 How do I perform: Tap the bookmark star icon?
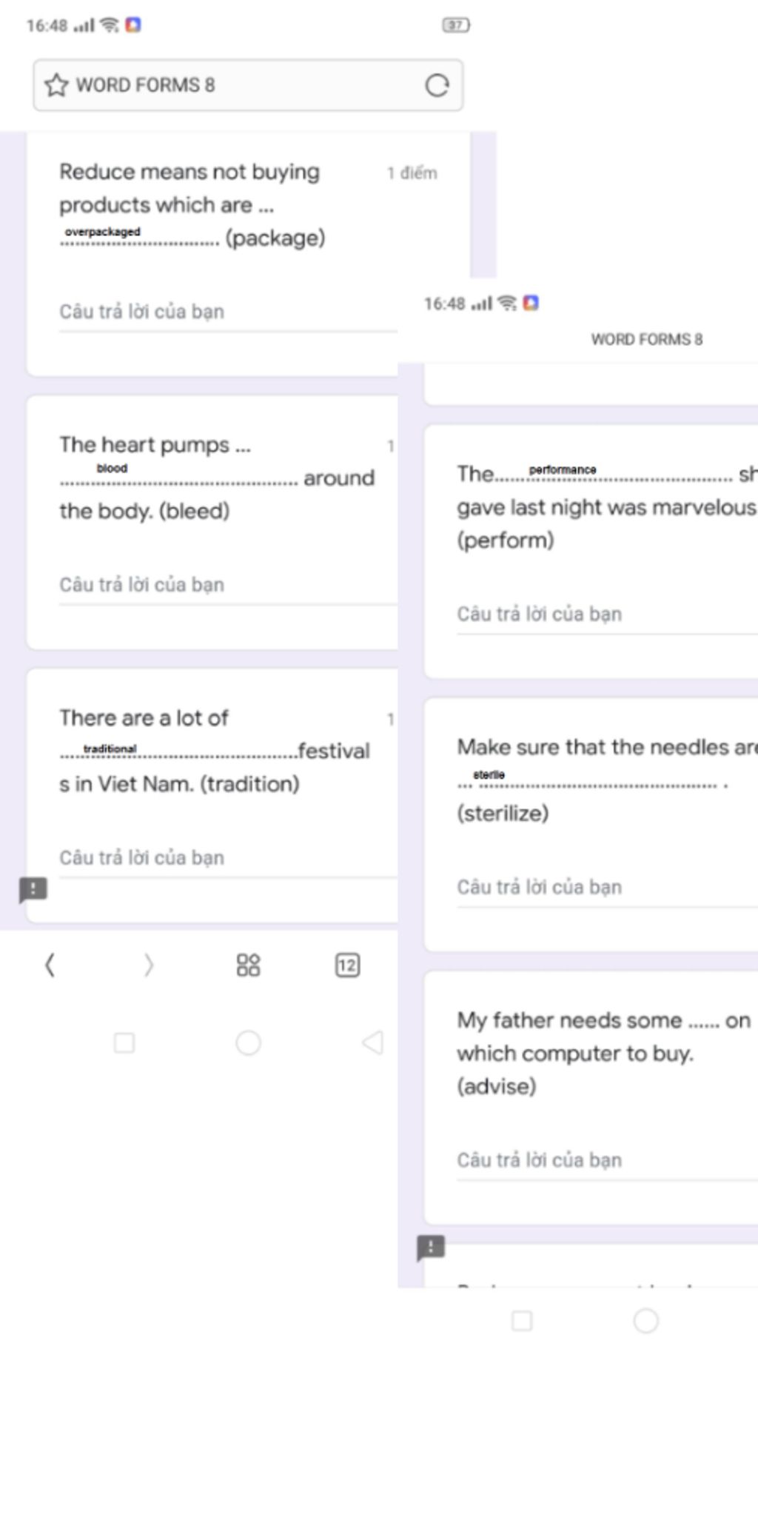(56, 85)
